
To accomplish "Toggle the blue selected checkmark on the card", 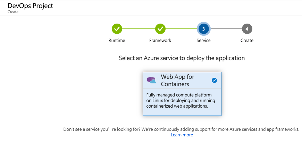I will click(214, 81).
